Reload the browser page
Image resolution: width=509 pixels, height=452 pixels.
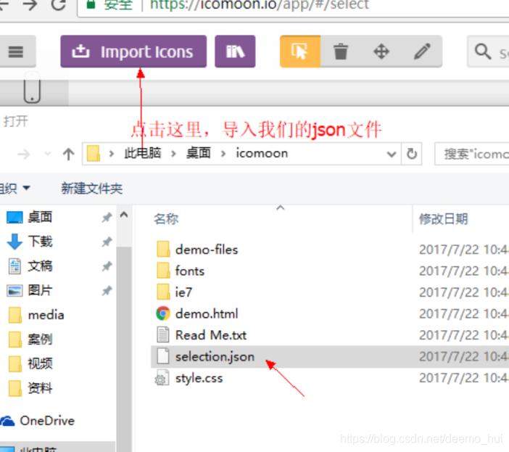pyautogui.click(x=59, y=4)
